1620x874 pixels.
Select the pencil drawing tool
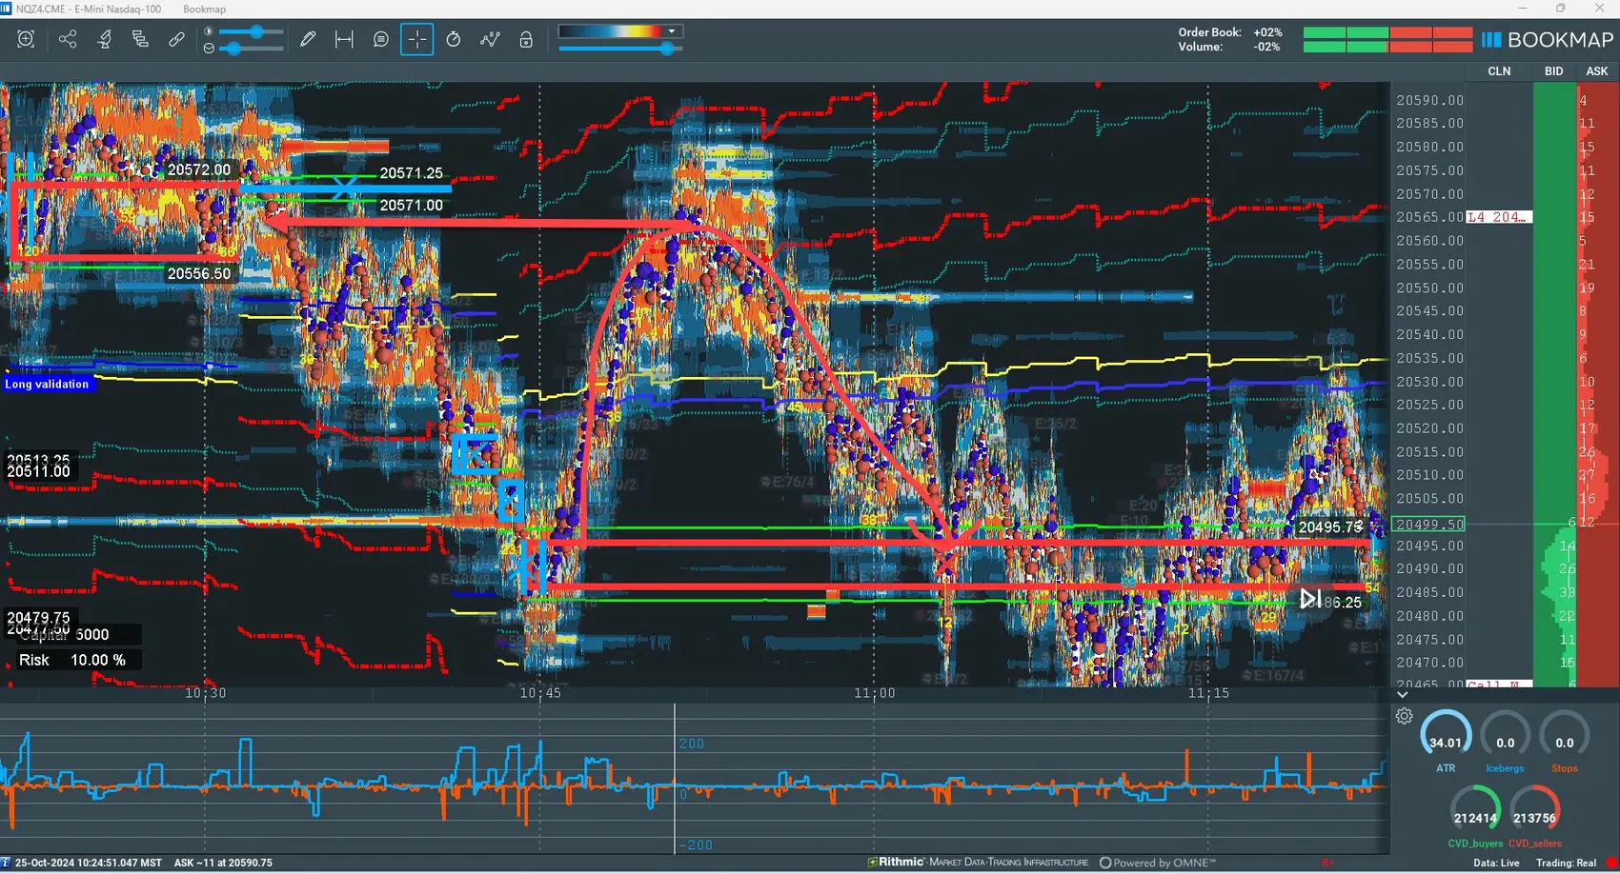(308, 39)
